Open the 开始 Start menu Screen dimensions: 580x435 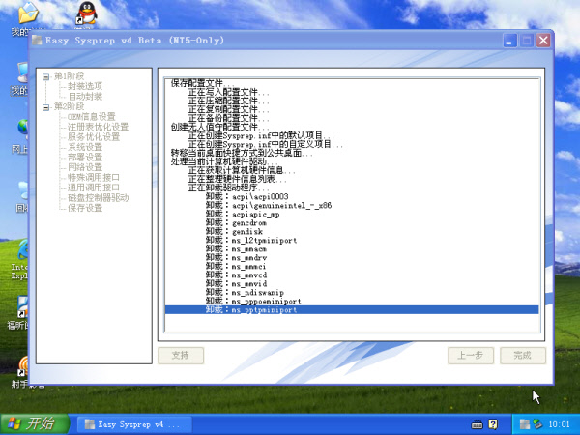35,424
